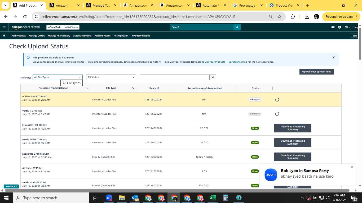
Task: Bookmark this page with star icon
Action: tap(279, 17)
